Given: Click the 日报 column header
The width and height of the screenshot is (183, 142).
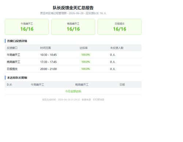Looking at the screenshot, I should point(122,85).
